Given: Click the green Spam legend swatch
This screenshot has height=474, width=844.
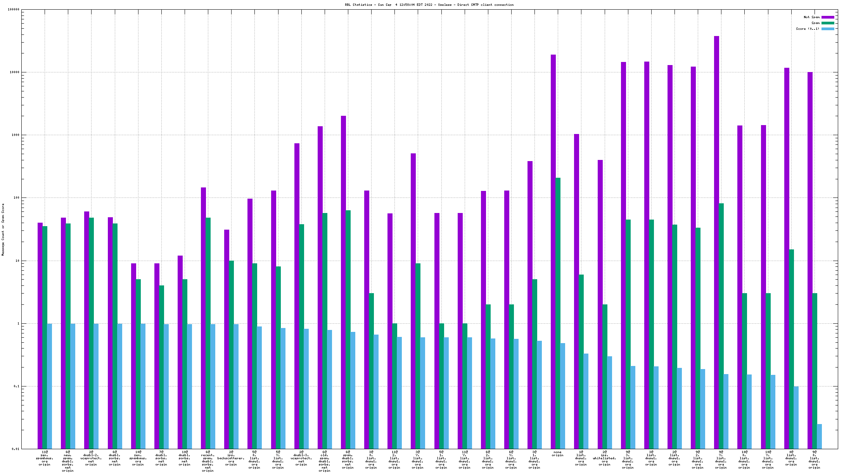Looking at the screenshot, I should click(x=828, y=23).
